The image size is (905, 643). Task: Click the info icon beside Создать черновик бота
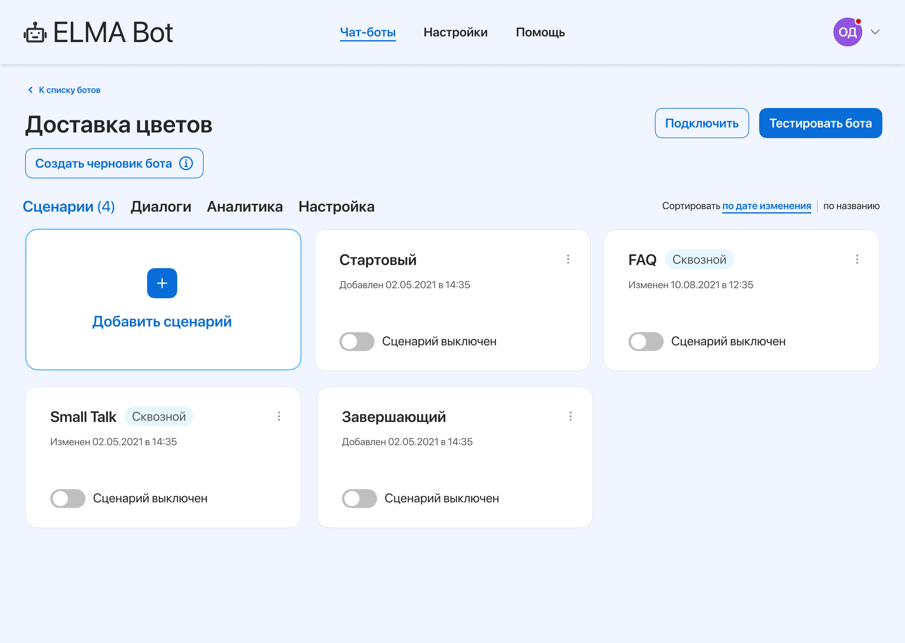pyautogui.click(x=186, y=163)
